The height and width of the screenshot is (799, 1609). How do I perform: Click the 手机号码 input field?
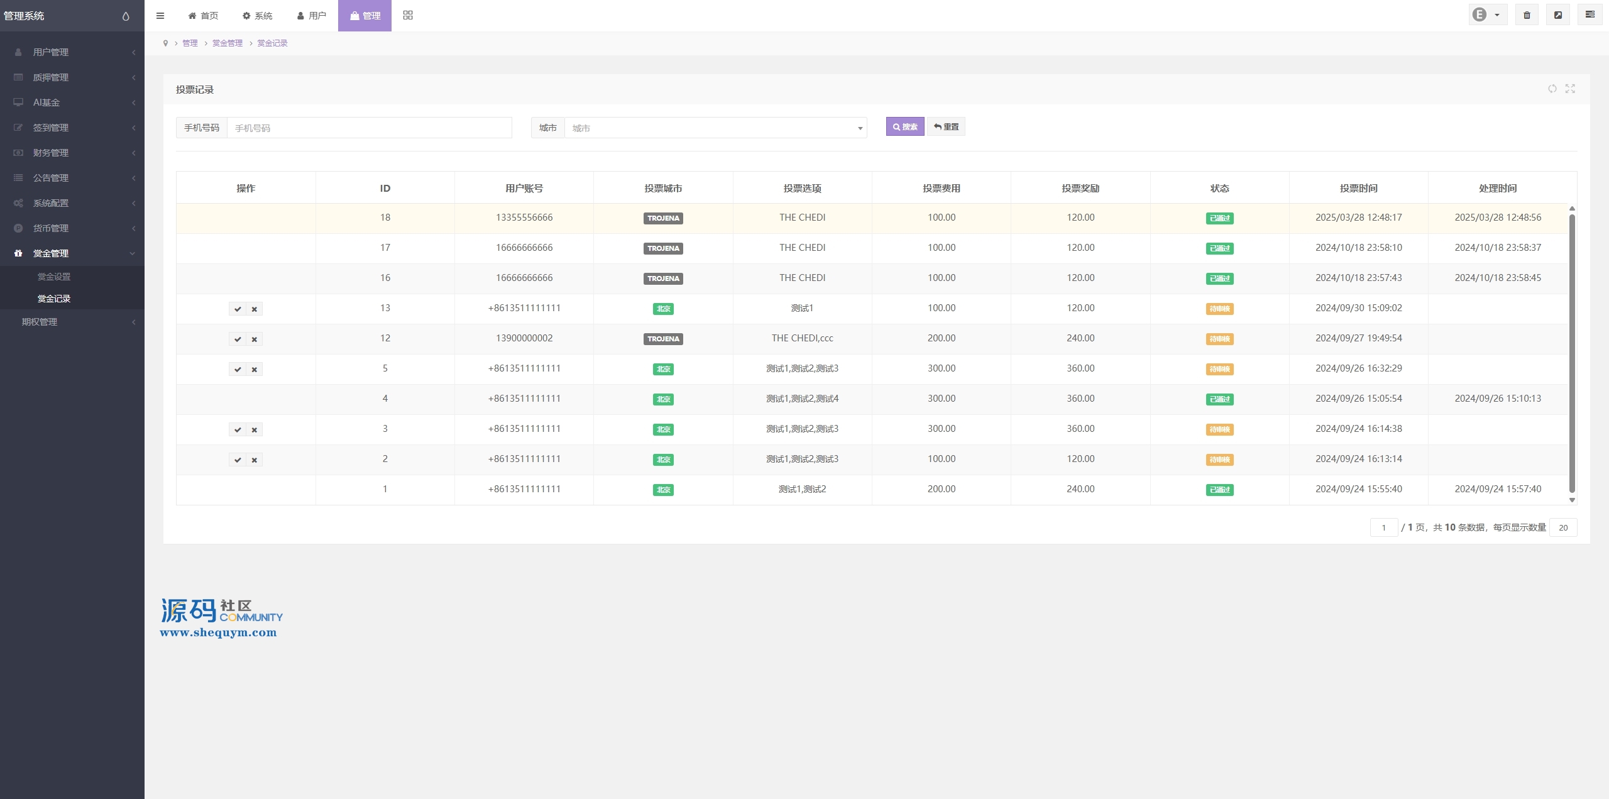click(x=369, y=128)
